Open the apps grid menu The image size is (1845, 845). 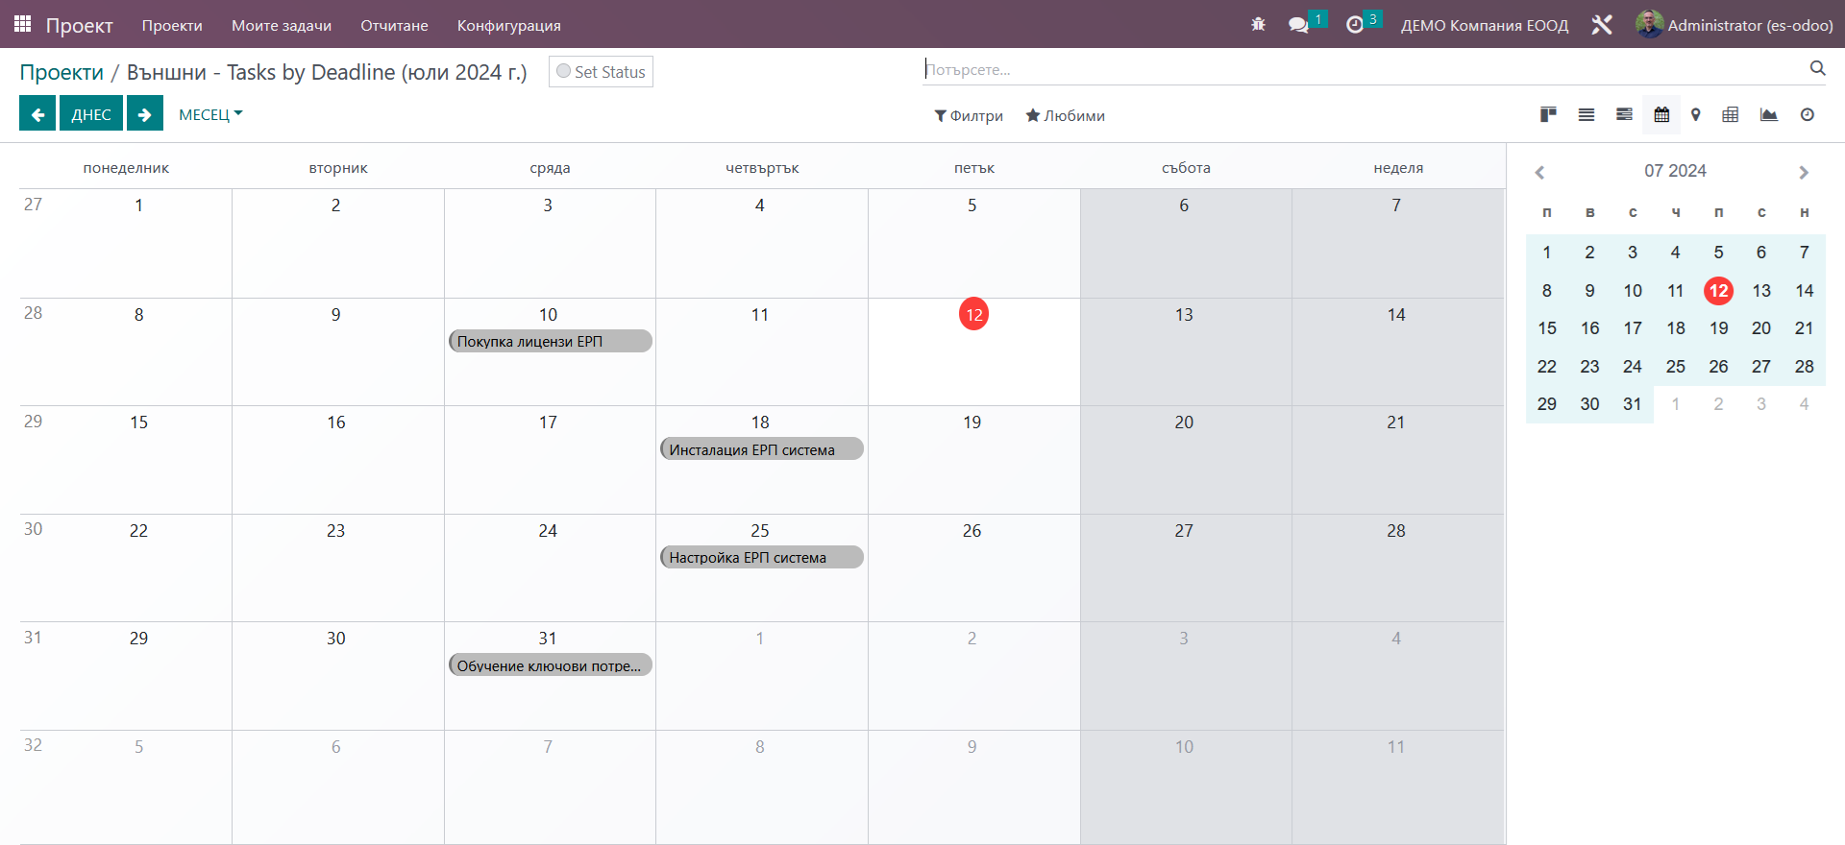coord(22,24)
